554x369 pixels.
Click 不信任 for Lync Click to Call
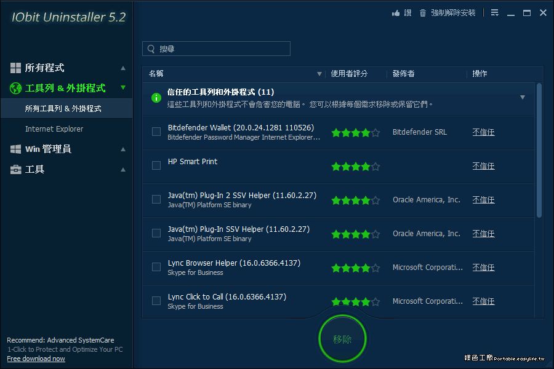pyautogui.click(x=483, y=301)
